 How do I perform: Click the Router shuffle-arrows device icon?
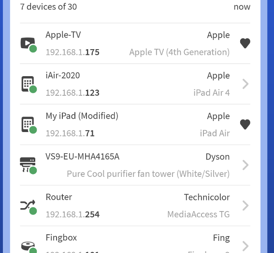click(x=29, y=207)
